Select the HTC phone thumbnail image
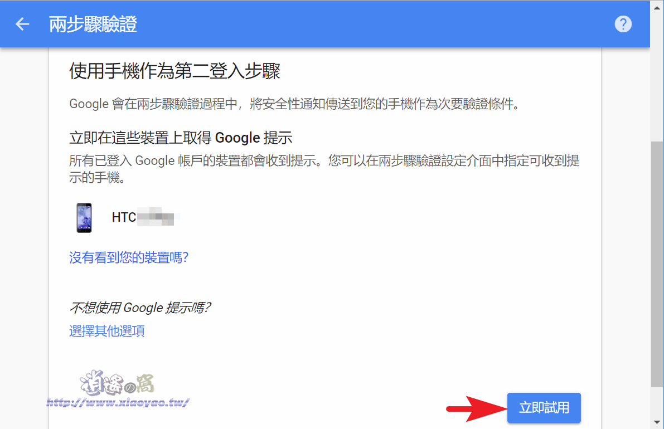The image size is (664, 429). coord(84,217)
